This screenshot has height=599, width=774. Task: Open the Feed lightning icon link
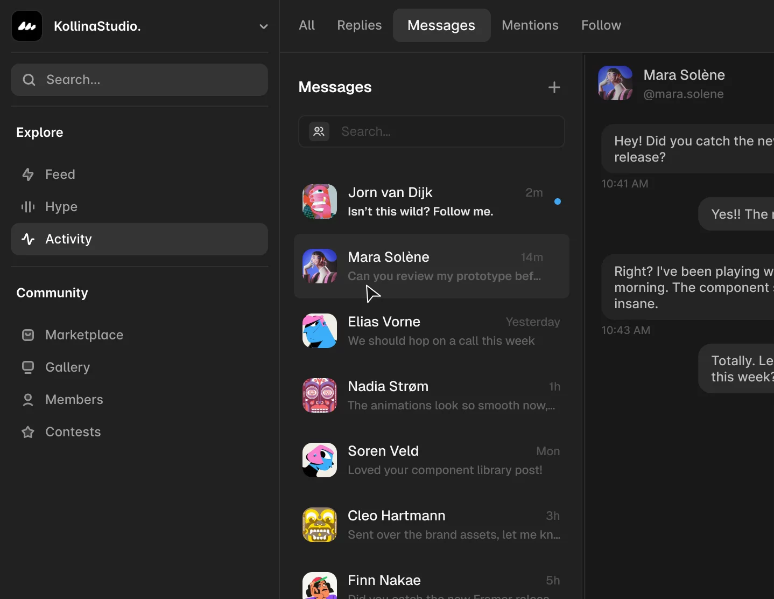(x=28, y=175)
